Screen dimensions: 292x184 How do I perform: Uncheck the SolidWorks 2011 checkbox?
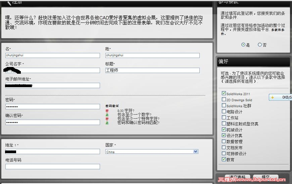pos(224,93)
